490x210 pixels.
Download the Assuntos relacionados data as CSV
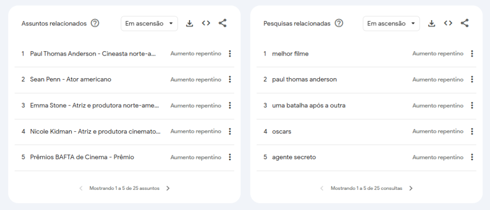(189, 23)
